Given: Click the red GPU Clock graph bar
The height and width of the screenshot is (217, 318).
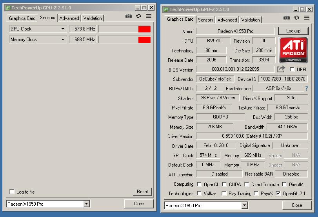Looking at the screenshot, I should point(144,29).
